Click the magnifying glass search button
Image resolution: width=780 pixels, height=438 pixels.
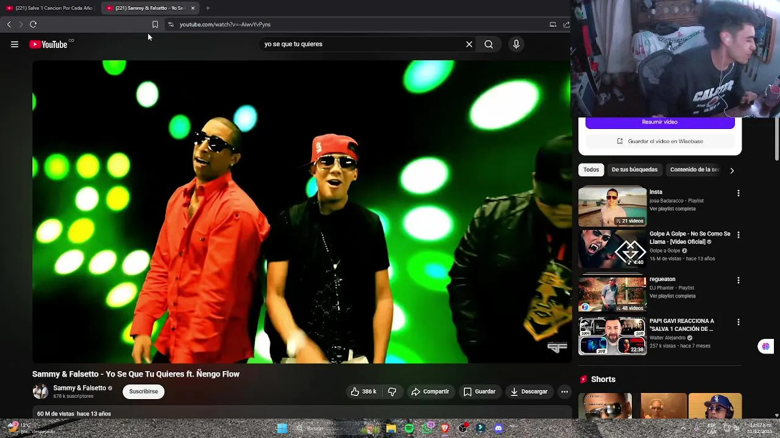(489, 44)
